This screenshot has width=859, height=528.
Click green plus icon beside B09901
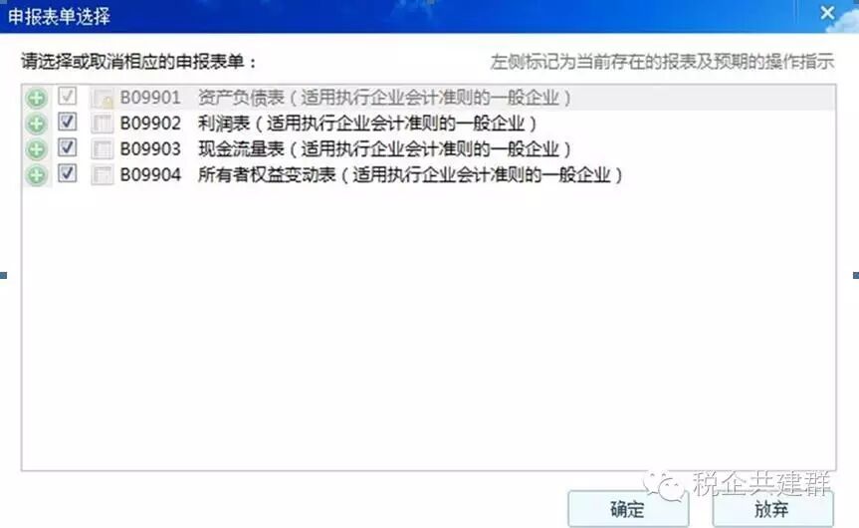pyautogui.click(x=37, y=99)
